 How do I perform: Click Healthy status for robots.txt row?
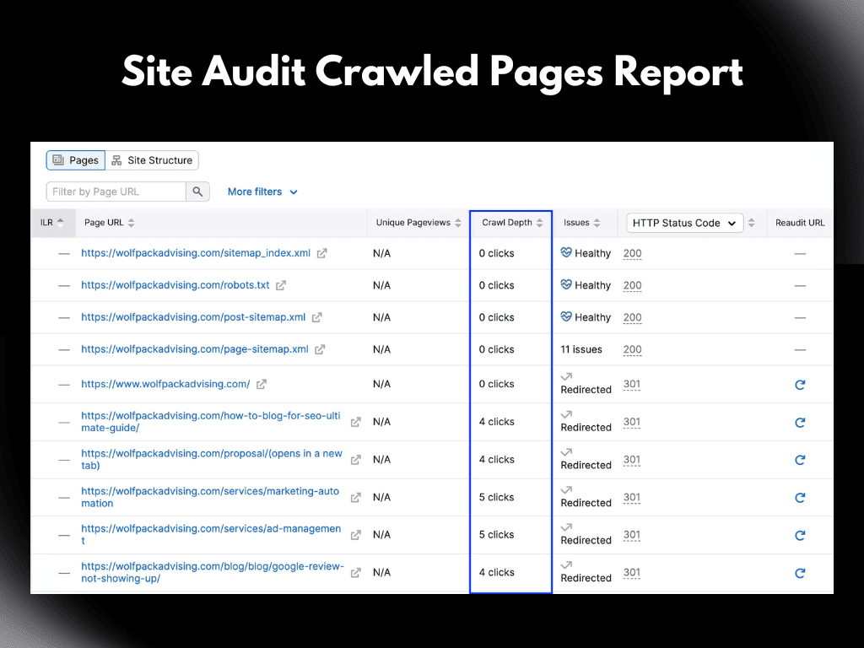click(x=586, y=285)
